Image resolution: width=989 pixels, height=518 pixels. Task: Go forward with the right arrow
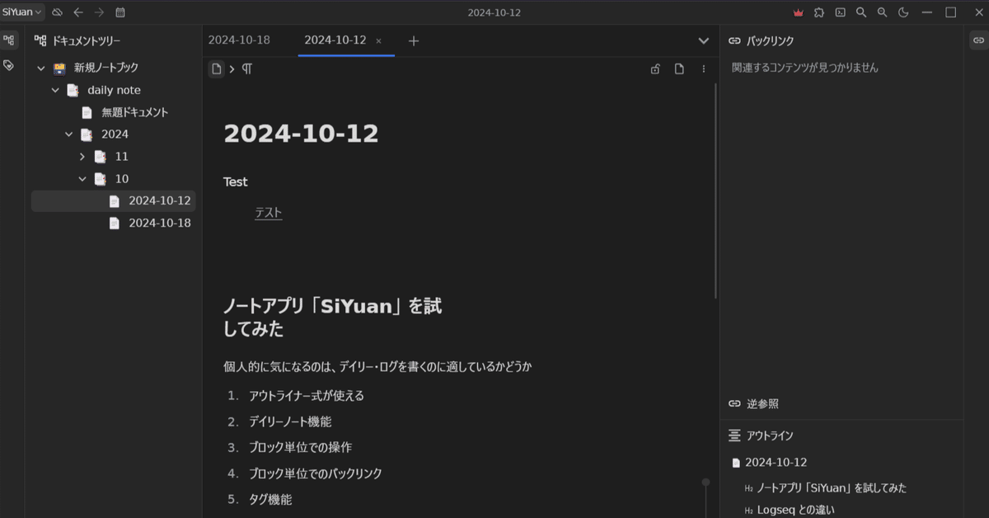click(99, 12)
